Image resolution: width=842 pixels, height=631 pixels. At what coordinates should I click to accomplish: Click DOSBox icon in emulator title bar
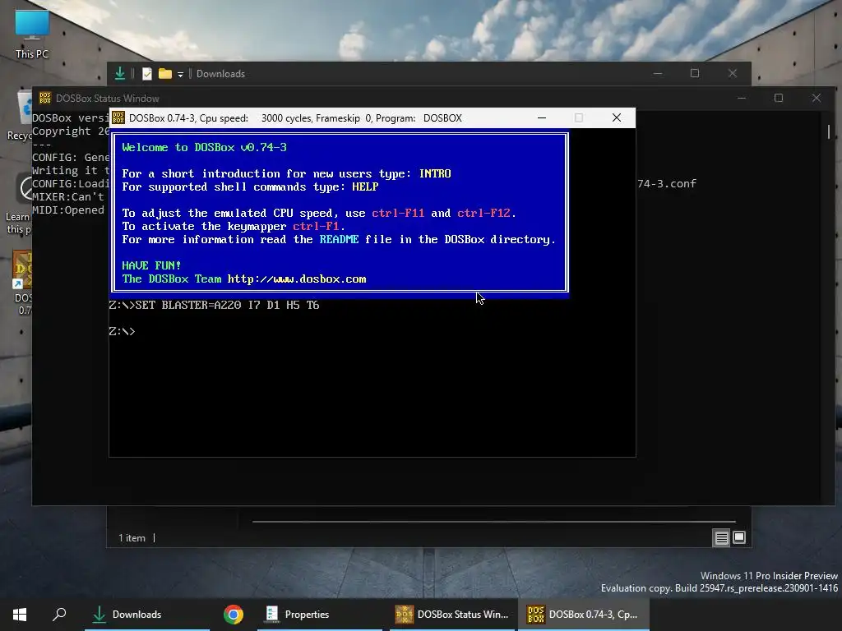pos(118,117)
